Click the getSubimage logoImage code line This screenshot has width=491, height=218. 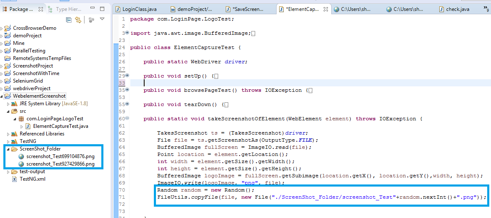[x=320, y=176]
